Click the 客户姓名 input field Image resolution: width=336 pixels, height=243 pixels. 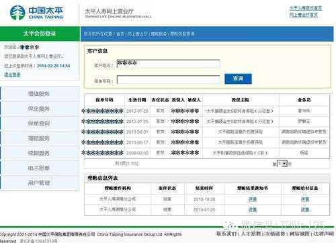[169, 64]
